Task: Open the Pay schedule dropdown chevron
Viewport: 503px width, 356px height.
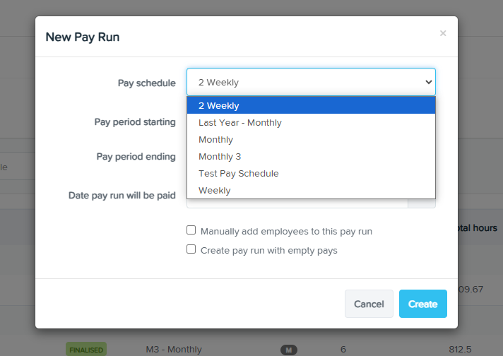Action: [429, 82]
